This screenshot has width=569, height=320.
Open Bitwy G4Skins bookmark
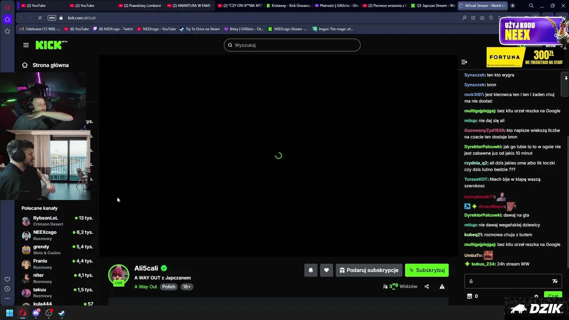point(244,29)
